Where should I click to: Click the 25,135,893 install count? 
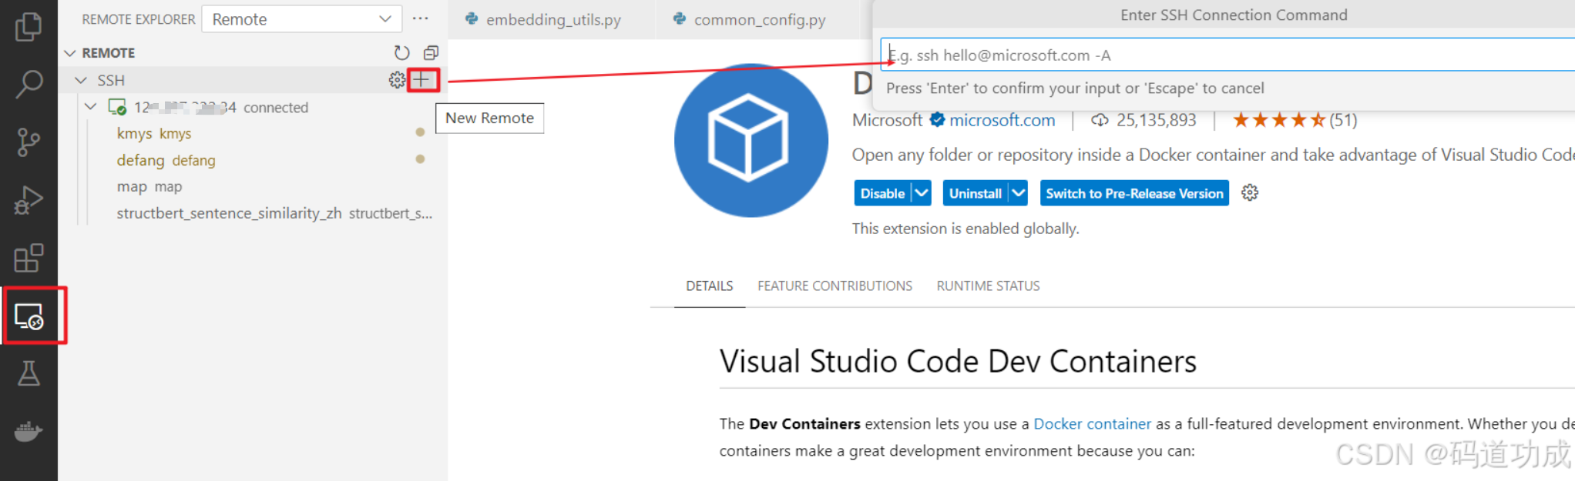click(1156, 120)
